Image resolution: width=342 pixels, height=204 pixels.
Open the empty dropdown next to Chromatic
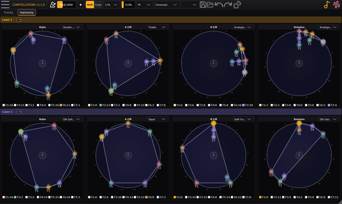click(x=189, y=4)
